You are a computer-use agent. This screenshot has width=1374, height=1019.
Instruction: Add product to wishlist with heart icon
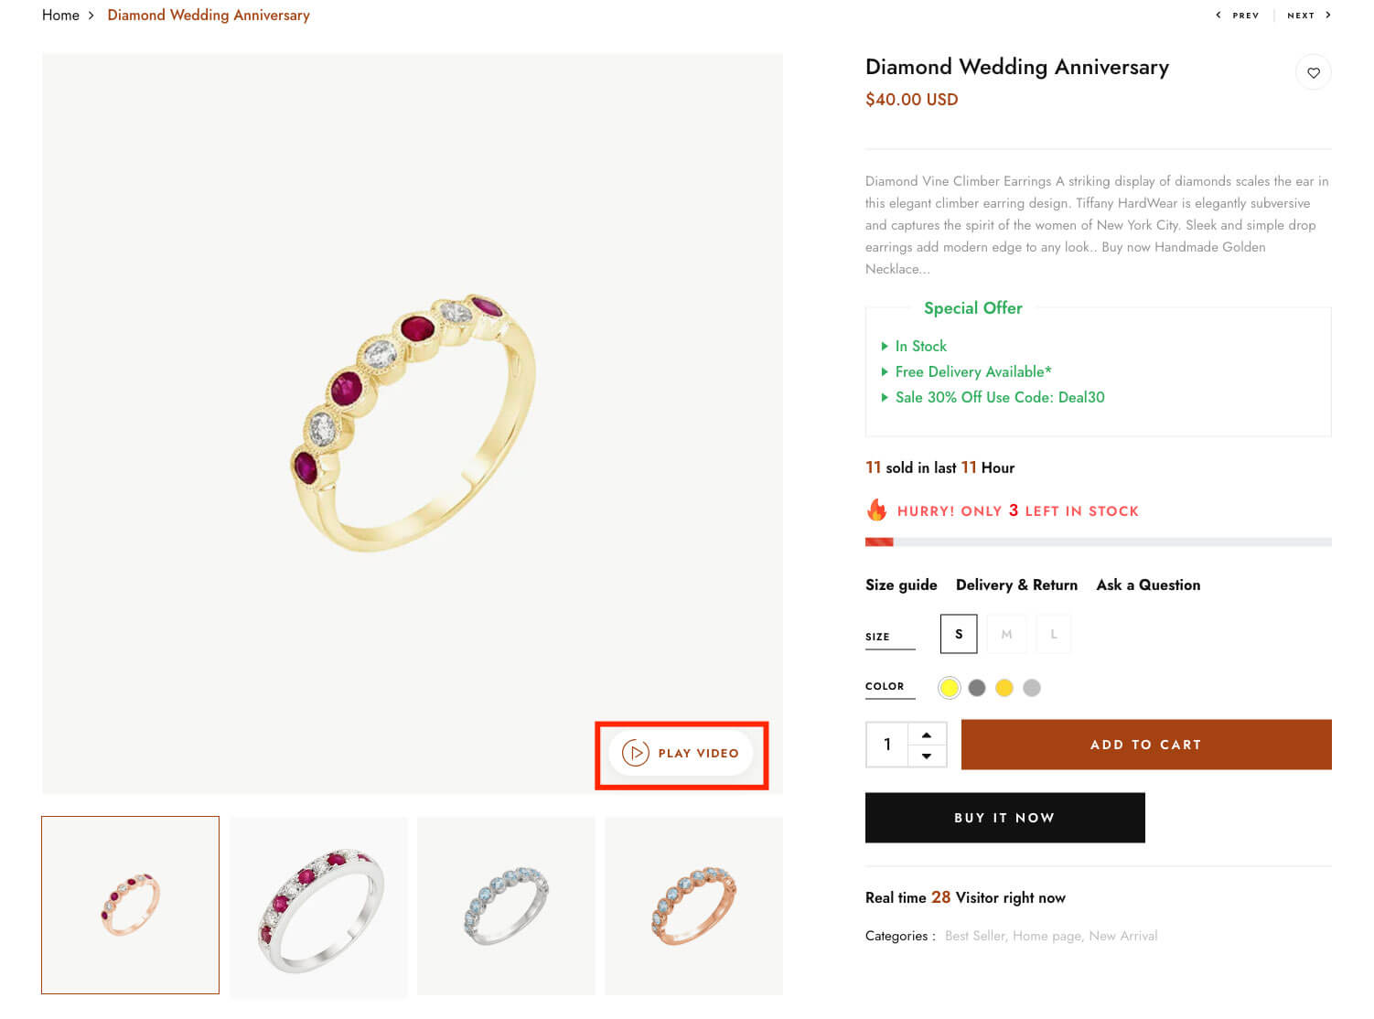click(1313, 72)
